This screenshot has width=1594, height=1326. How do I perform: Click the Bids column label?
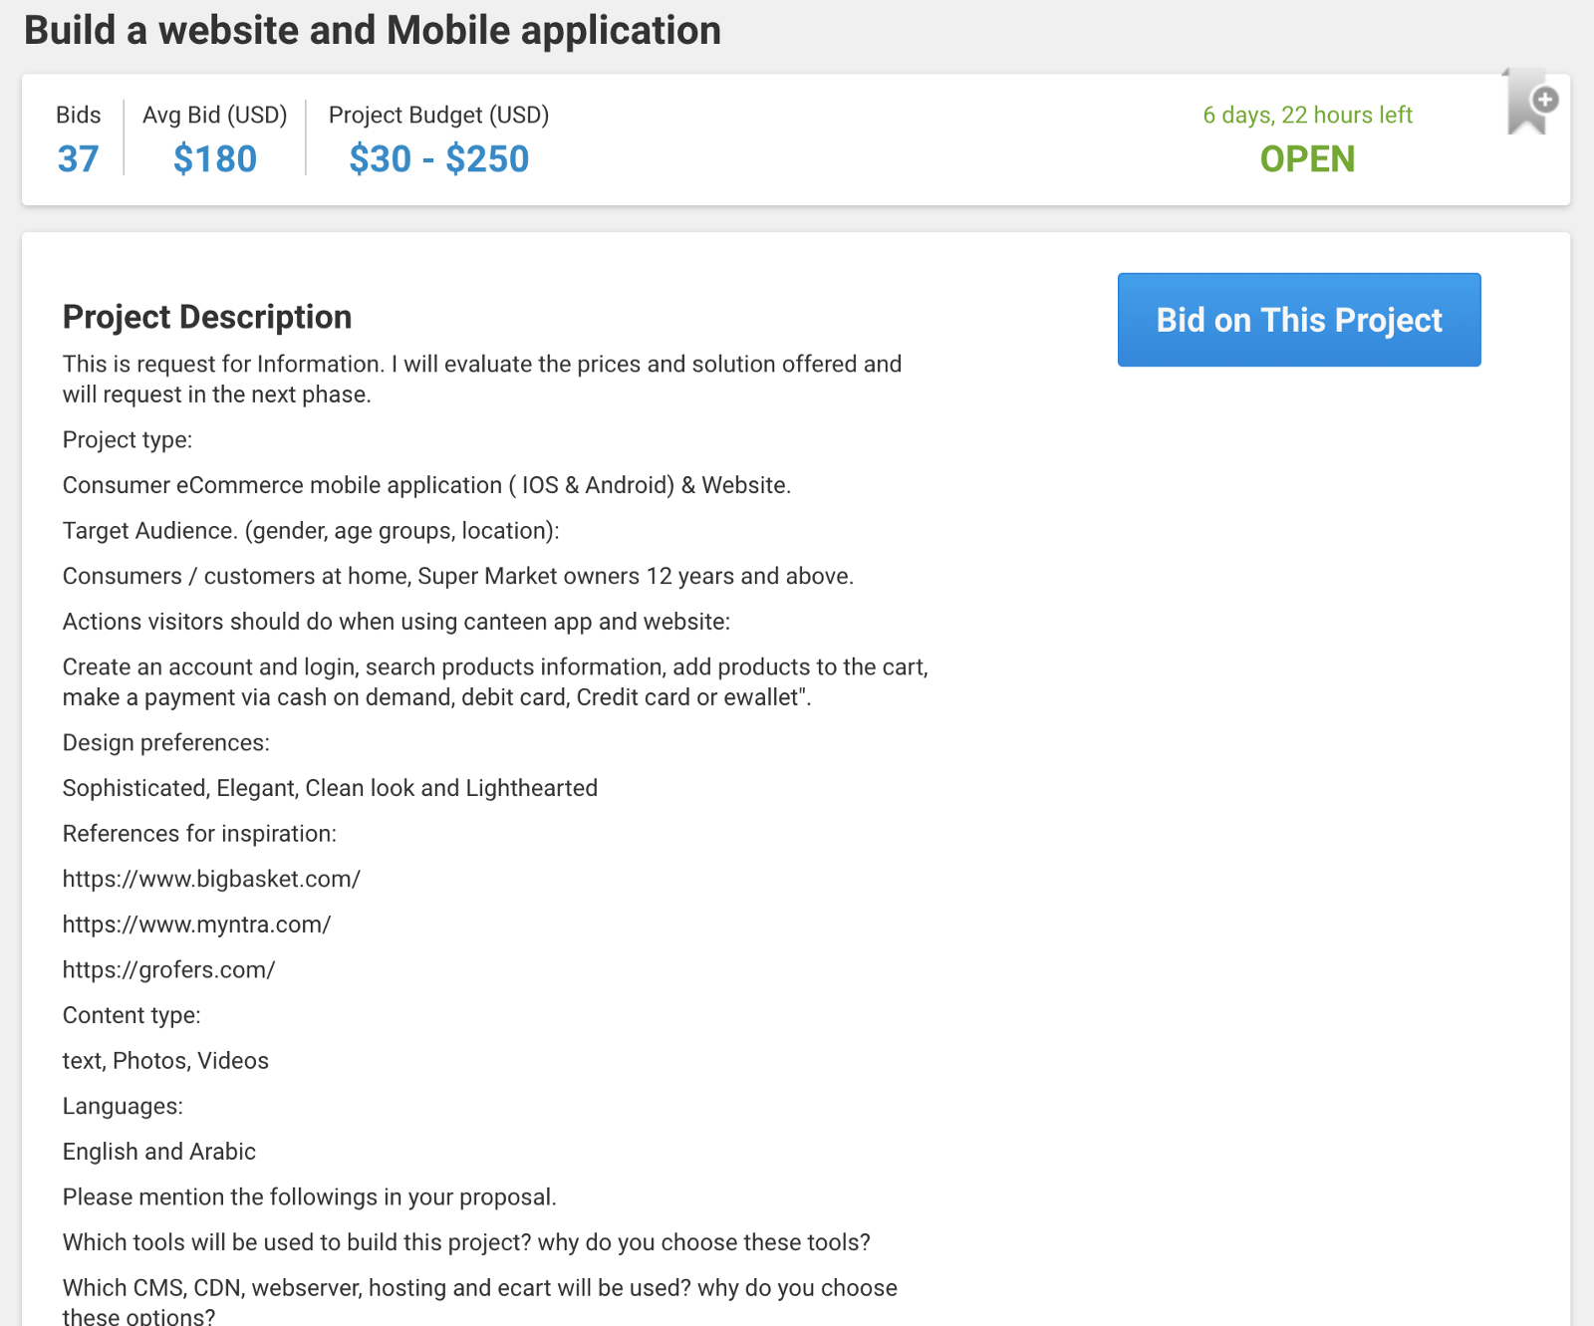78,116
